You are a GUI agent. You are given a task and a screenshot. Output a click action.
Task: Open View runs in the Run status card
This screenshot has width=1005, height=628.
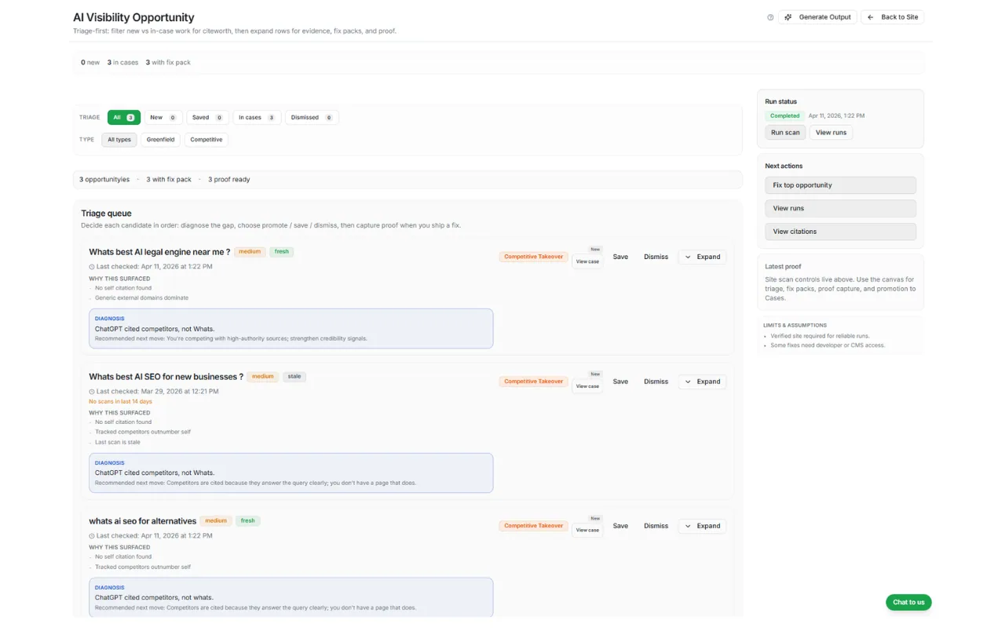point(831,133)
